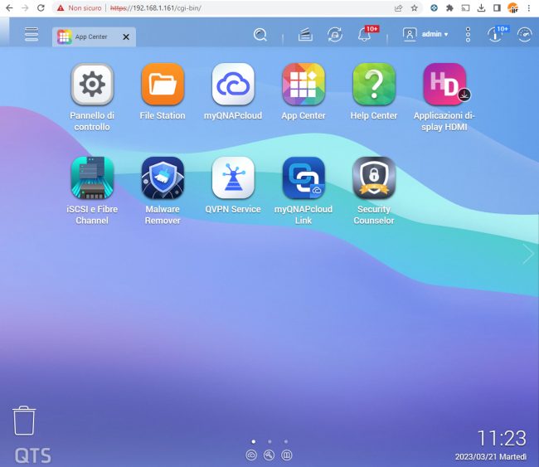This screenshot has height=467, width=539.
Task: Select the third desktop page dot
Action: pyautogui.click(x=286, y=441)
